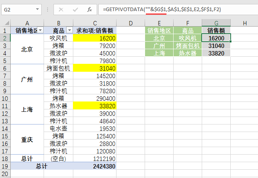
Task: Select green 上海 cell in column E
Action: pyautogui.click(x=159, y=53)
